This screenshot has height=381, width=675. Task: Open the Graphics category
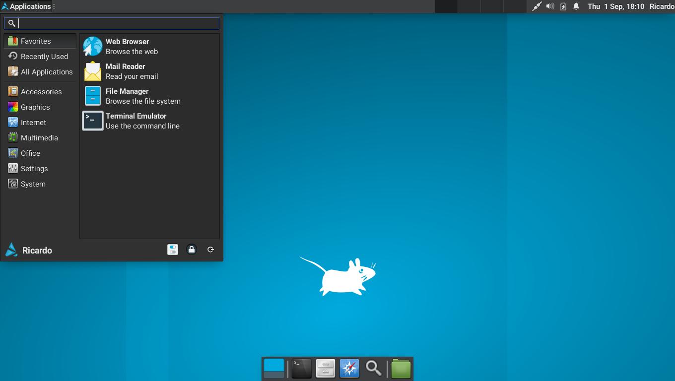tap(40, 107)
